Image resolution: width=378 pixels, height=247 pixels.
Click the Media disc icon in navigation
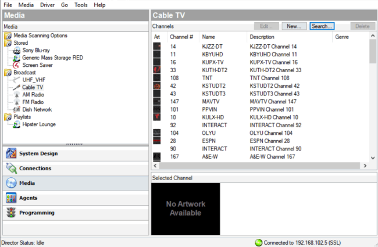tap(11, 183)
